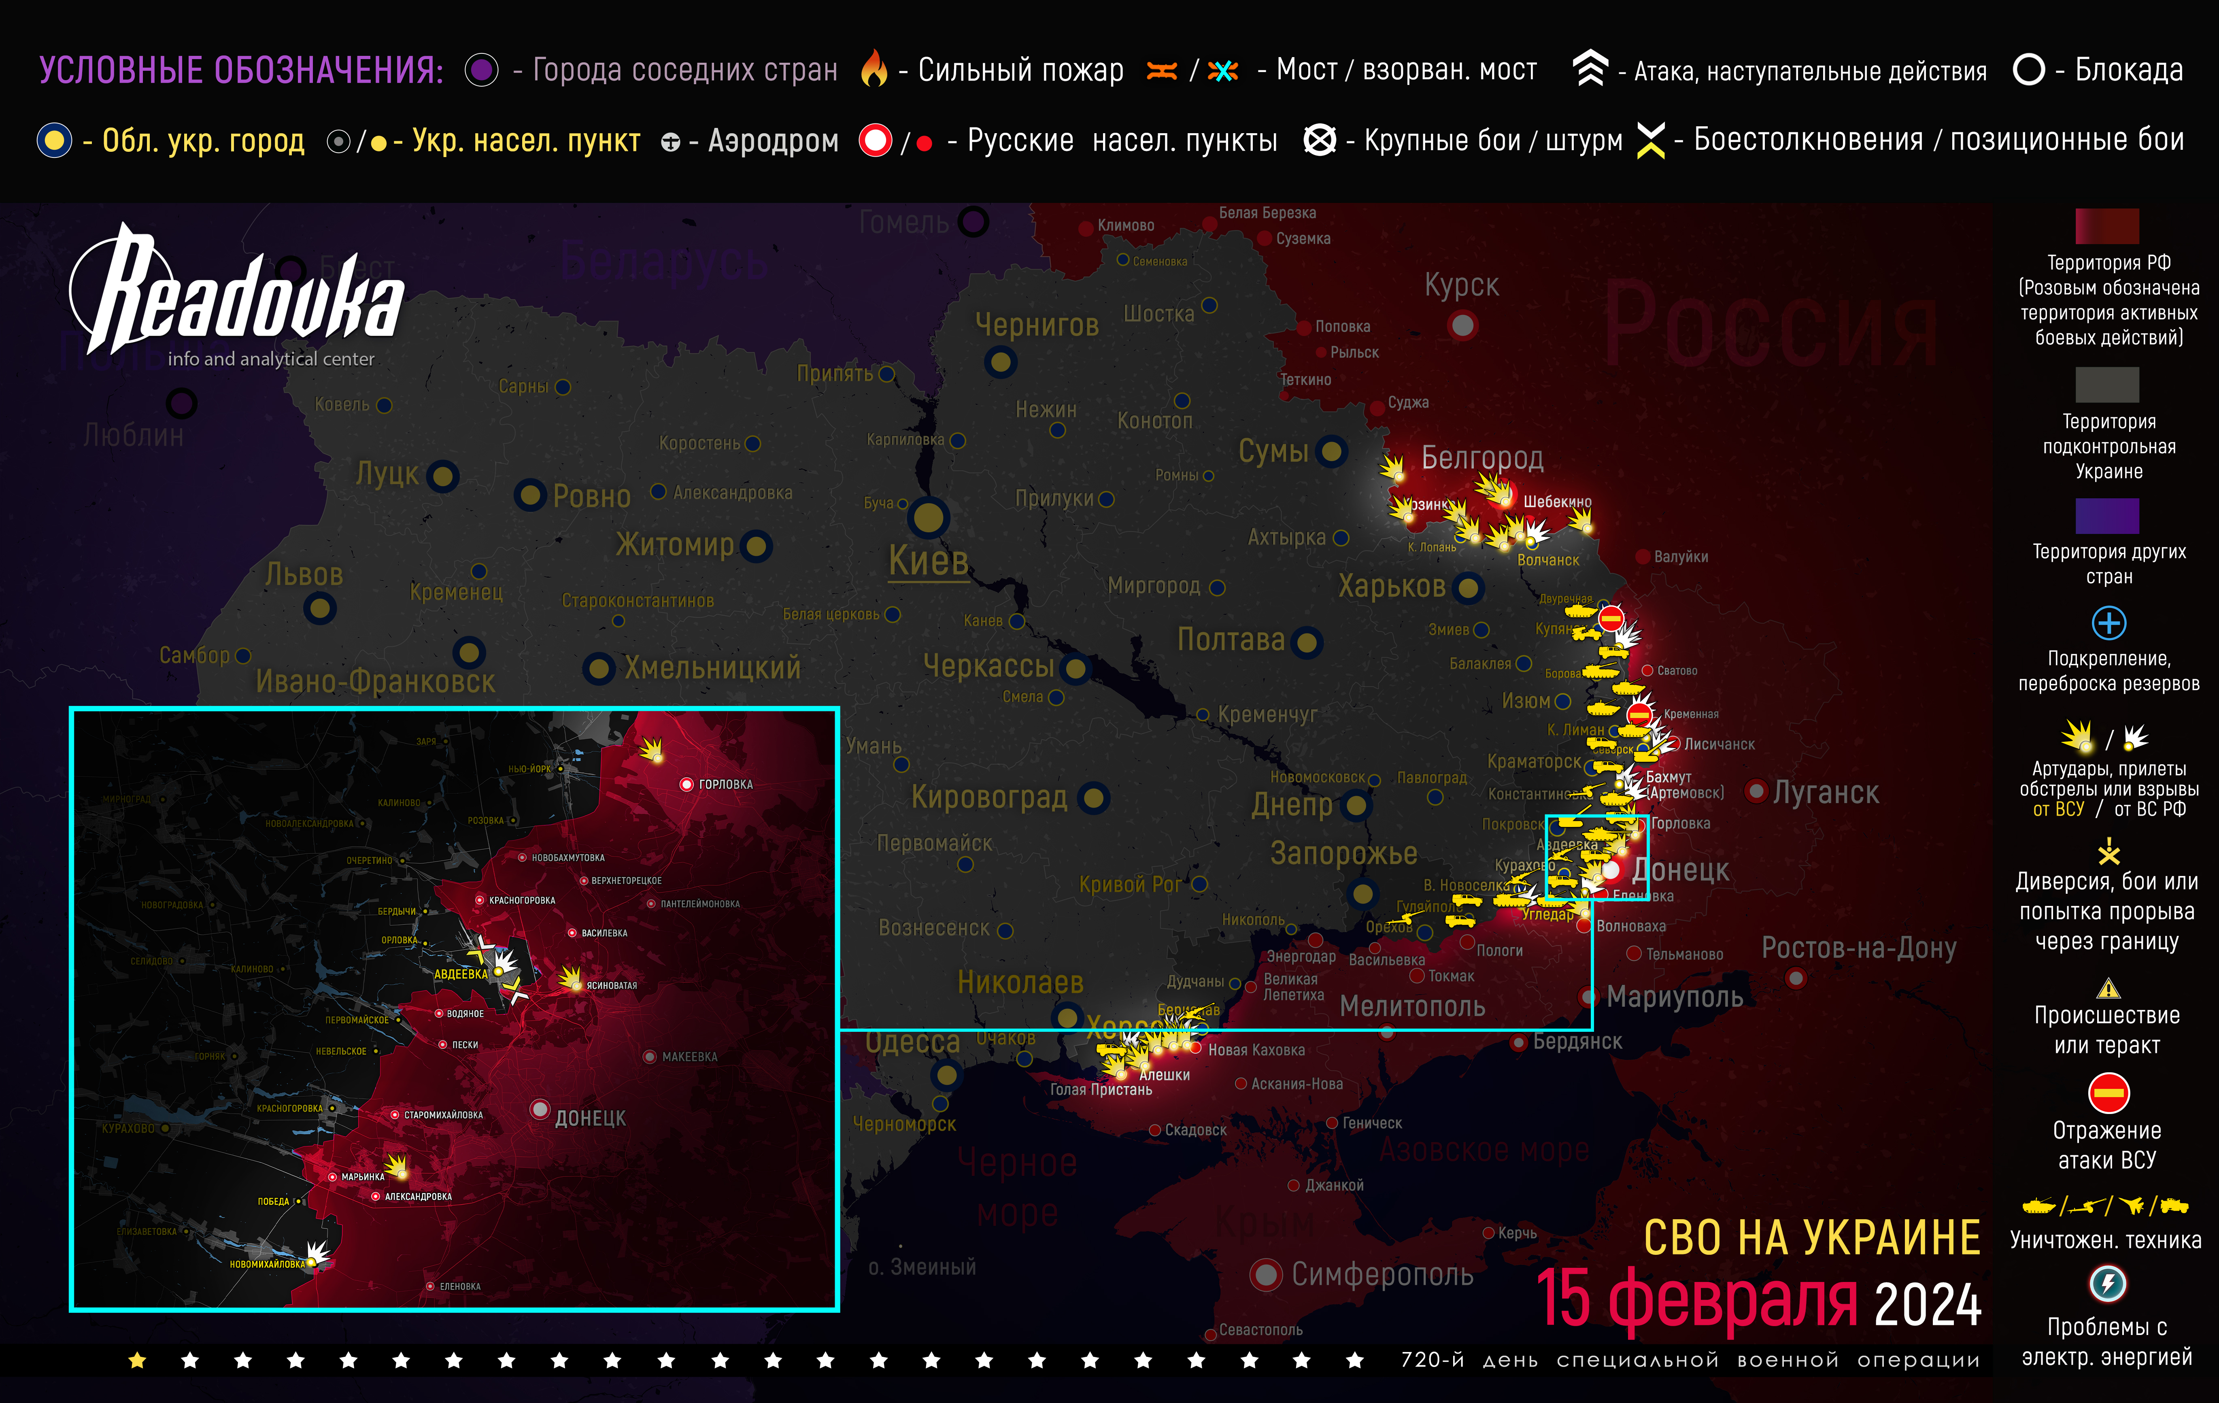This screenshot has width=2219, height=1403.
Task: Click the yellow-white clash icon by Боестолкновения
Action: (x=1650, y=140)
